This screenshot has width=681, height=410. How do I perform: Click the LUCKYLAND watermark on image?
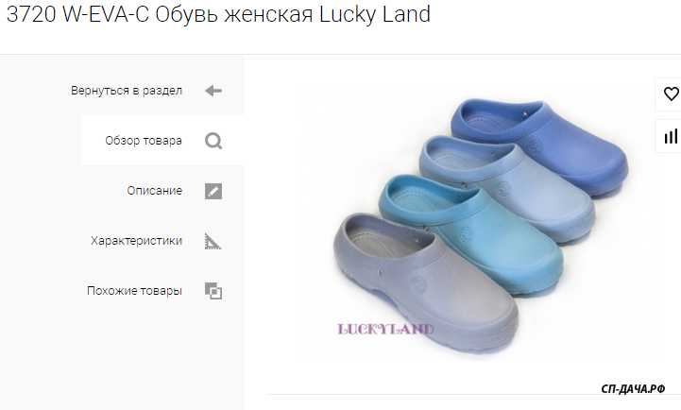coord(385,329)
